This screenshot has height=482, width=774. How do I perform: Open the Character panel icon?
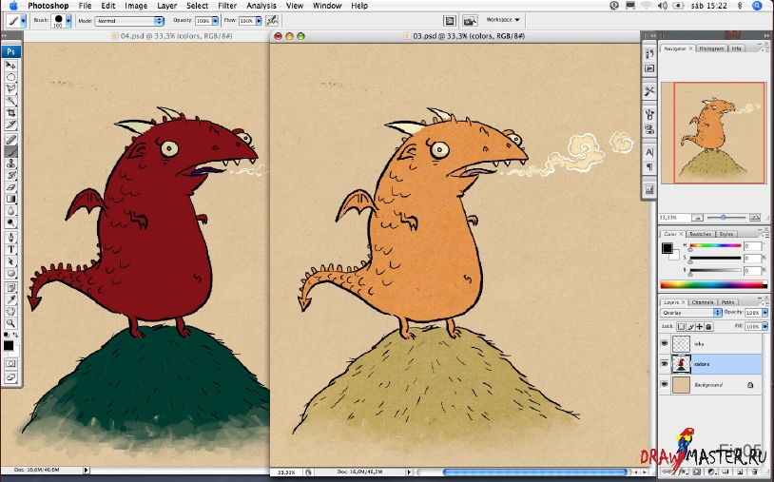(x=649, y=152)
